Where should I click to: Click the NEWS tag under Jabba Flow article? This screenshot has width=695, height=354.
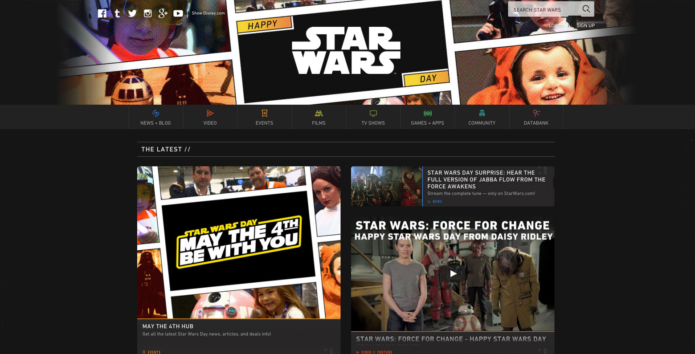click(435, 202)
